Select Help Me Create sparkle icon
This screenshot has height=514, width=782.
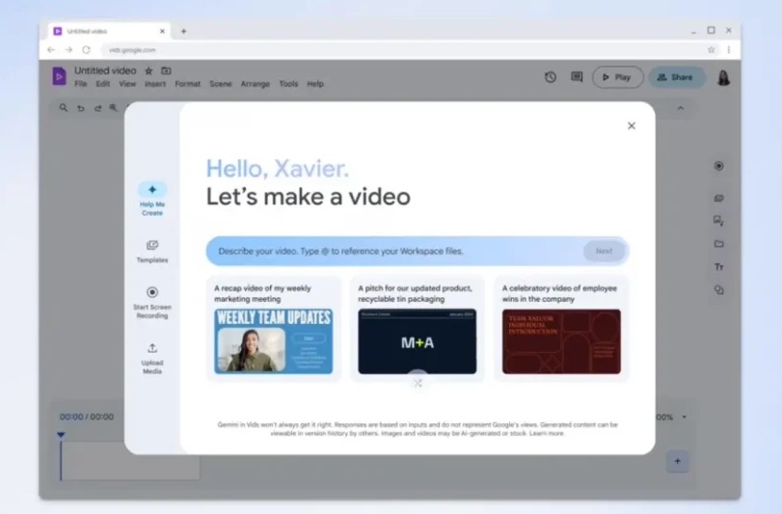click(x=151, y=190)
